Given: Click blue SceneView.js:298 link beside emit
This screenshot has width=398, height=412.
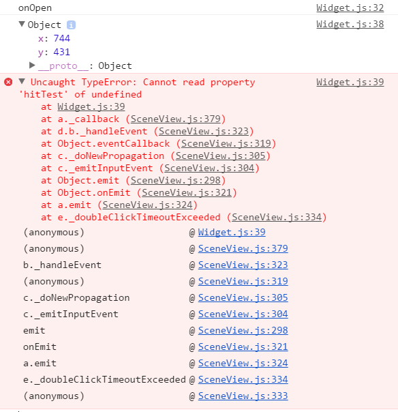Looking at the screenshot, I should click(243, 331).
